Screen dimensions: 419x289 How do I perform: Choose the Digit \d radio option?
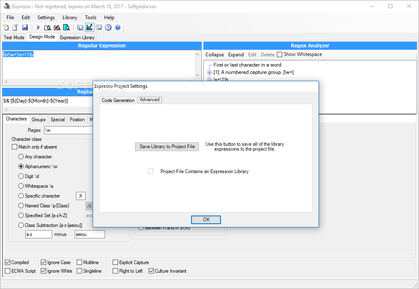21,176
